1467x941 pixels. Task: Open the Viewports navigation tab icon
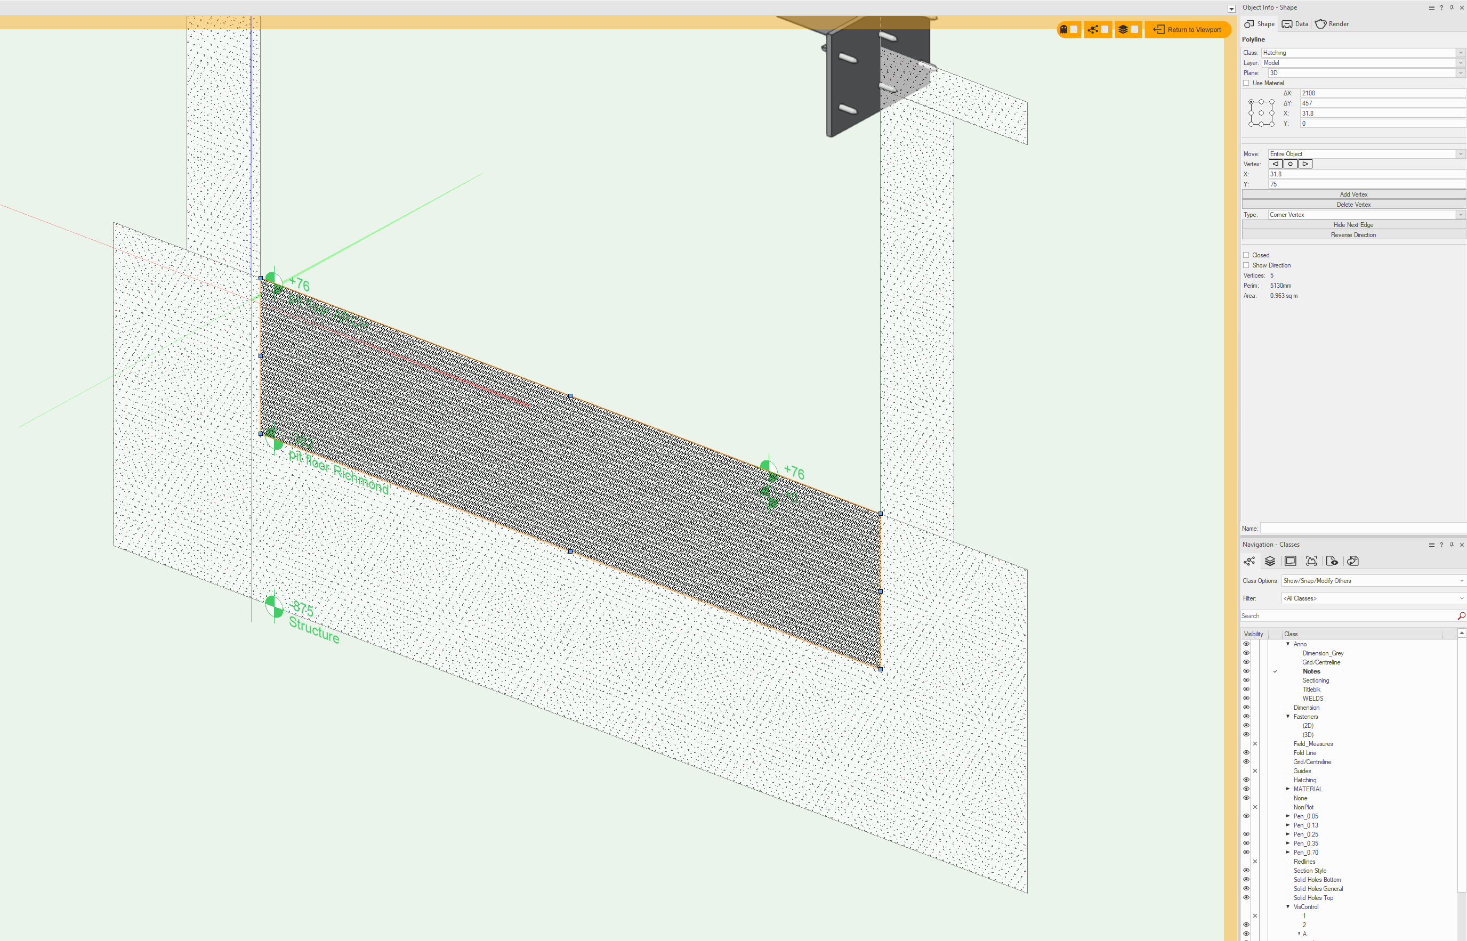tap(1311, 561)
